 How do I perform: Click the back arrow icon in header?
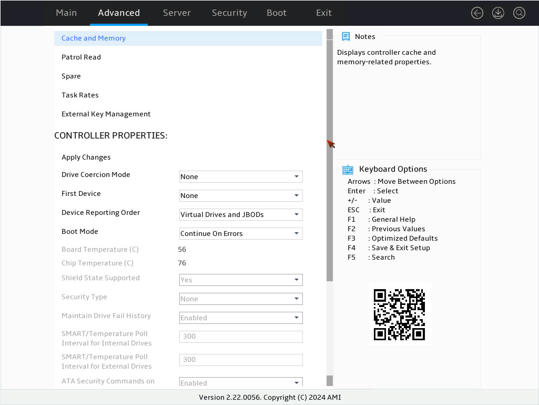click(477, 13)
